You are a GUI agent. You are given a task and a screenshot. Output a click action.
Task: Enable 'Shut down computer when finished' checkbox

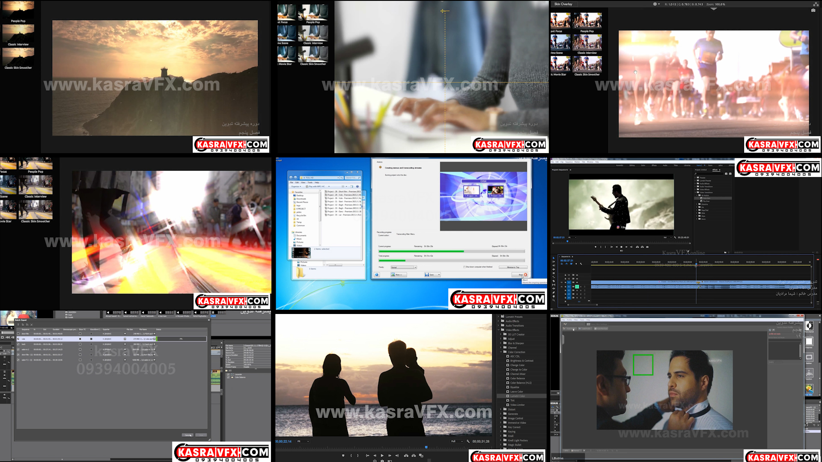(465, 267)
